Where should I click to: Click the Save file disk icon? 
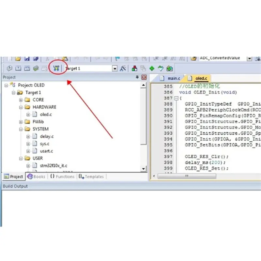click(27, 59)
